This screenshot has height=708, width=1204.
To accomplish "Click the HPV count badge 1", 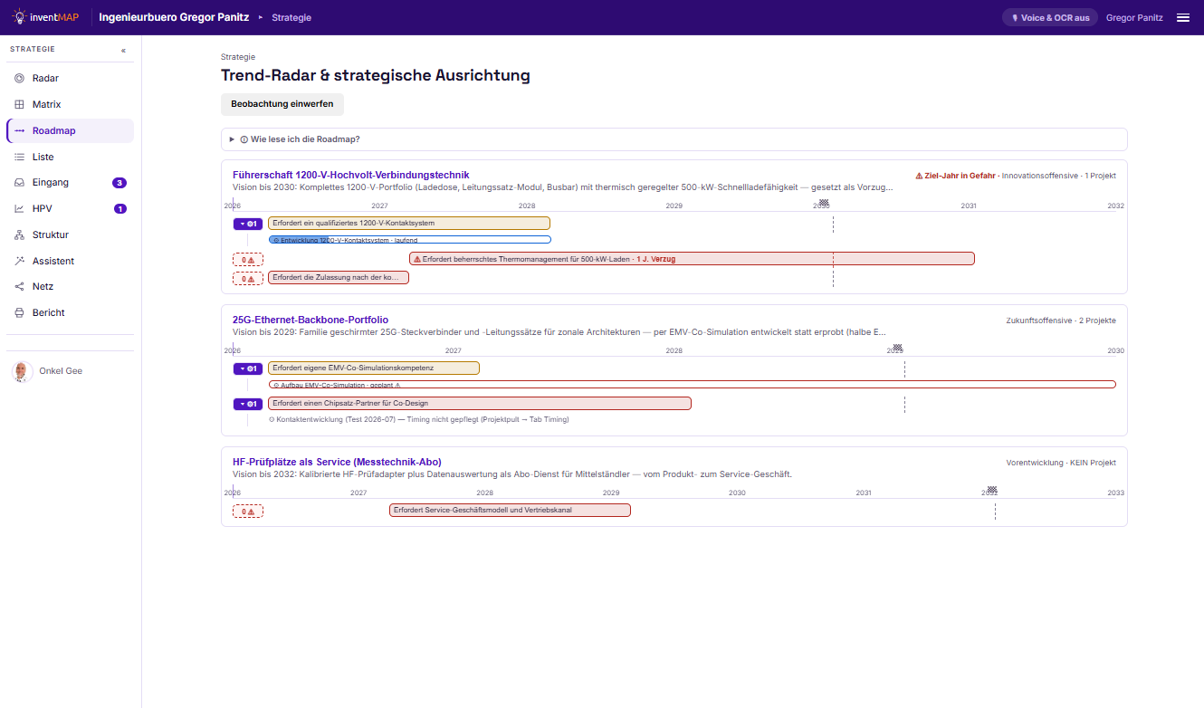I will (119, 209).
